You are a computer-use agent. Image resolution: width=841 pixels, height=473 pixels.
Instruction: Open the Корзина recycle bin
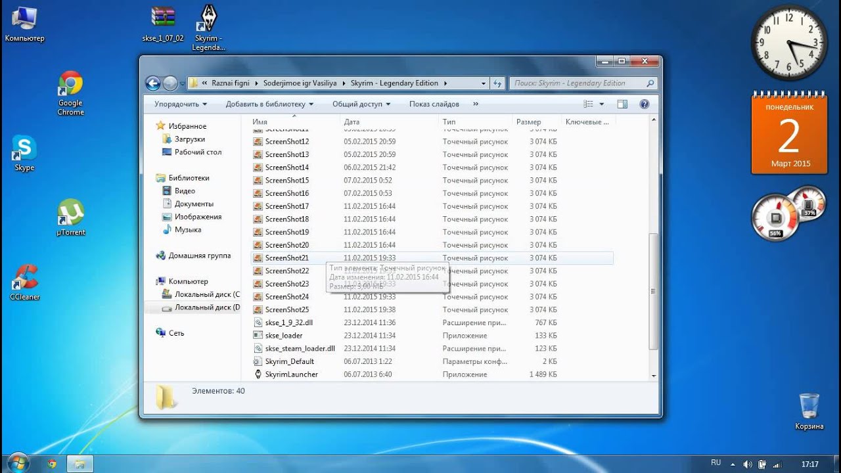[x=809, y=412]
